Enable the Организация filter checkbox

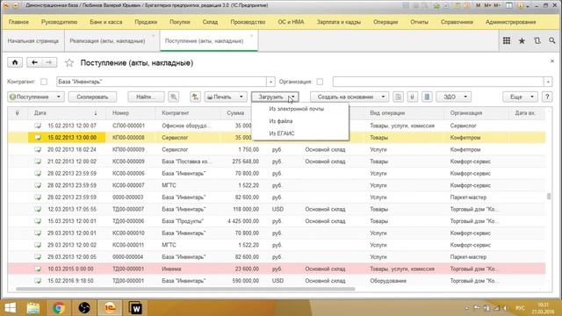(320, 82)
